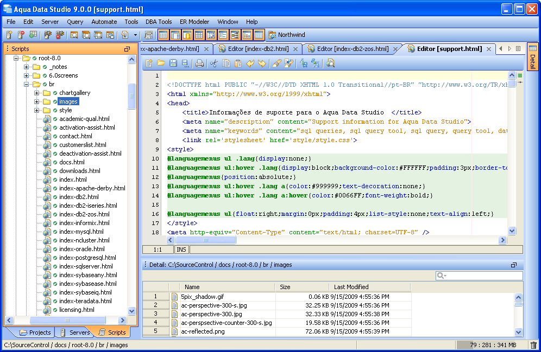
Task: Collapse the br folder in tree
Action: [27, 84]
